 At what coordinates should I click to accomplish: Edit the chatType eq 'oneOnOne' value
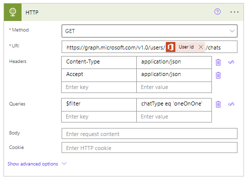tap(174, 104)
